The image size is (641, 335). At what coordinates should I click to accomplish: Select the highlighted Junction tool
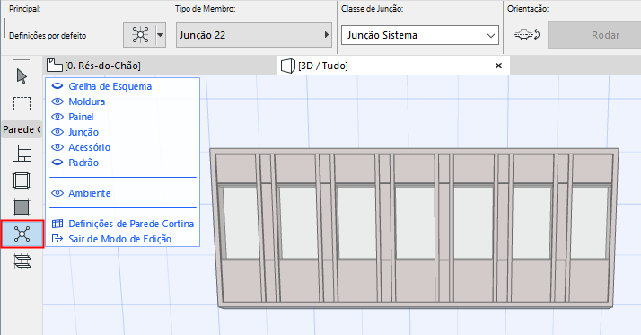[22, 234]
